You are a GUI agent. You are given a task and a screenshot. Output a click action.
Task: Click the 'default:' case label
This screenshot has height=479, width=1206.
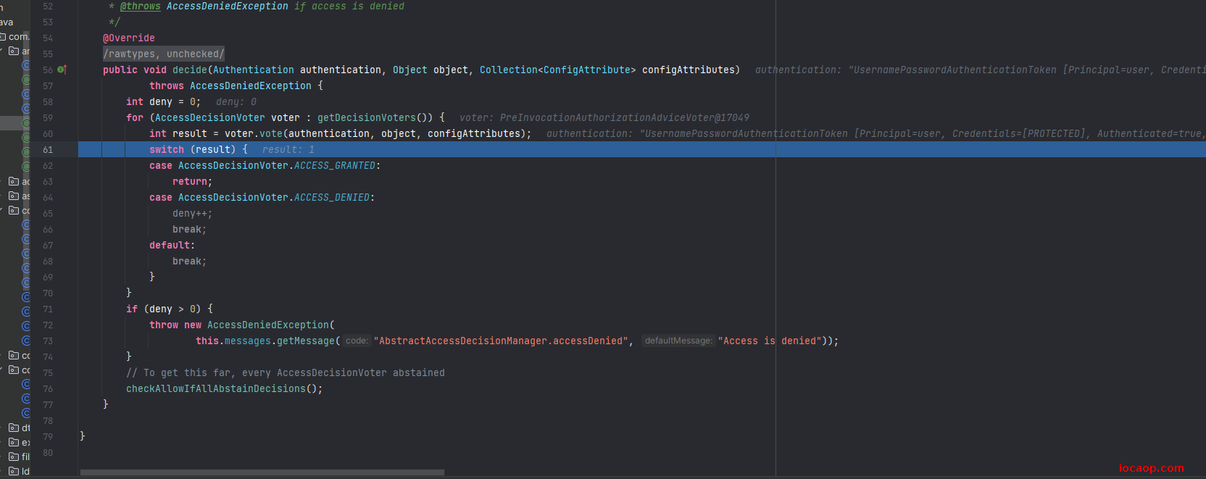point(172,245)
